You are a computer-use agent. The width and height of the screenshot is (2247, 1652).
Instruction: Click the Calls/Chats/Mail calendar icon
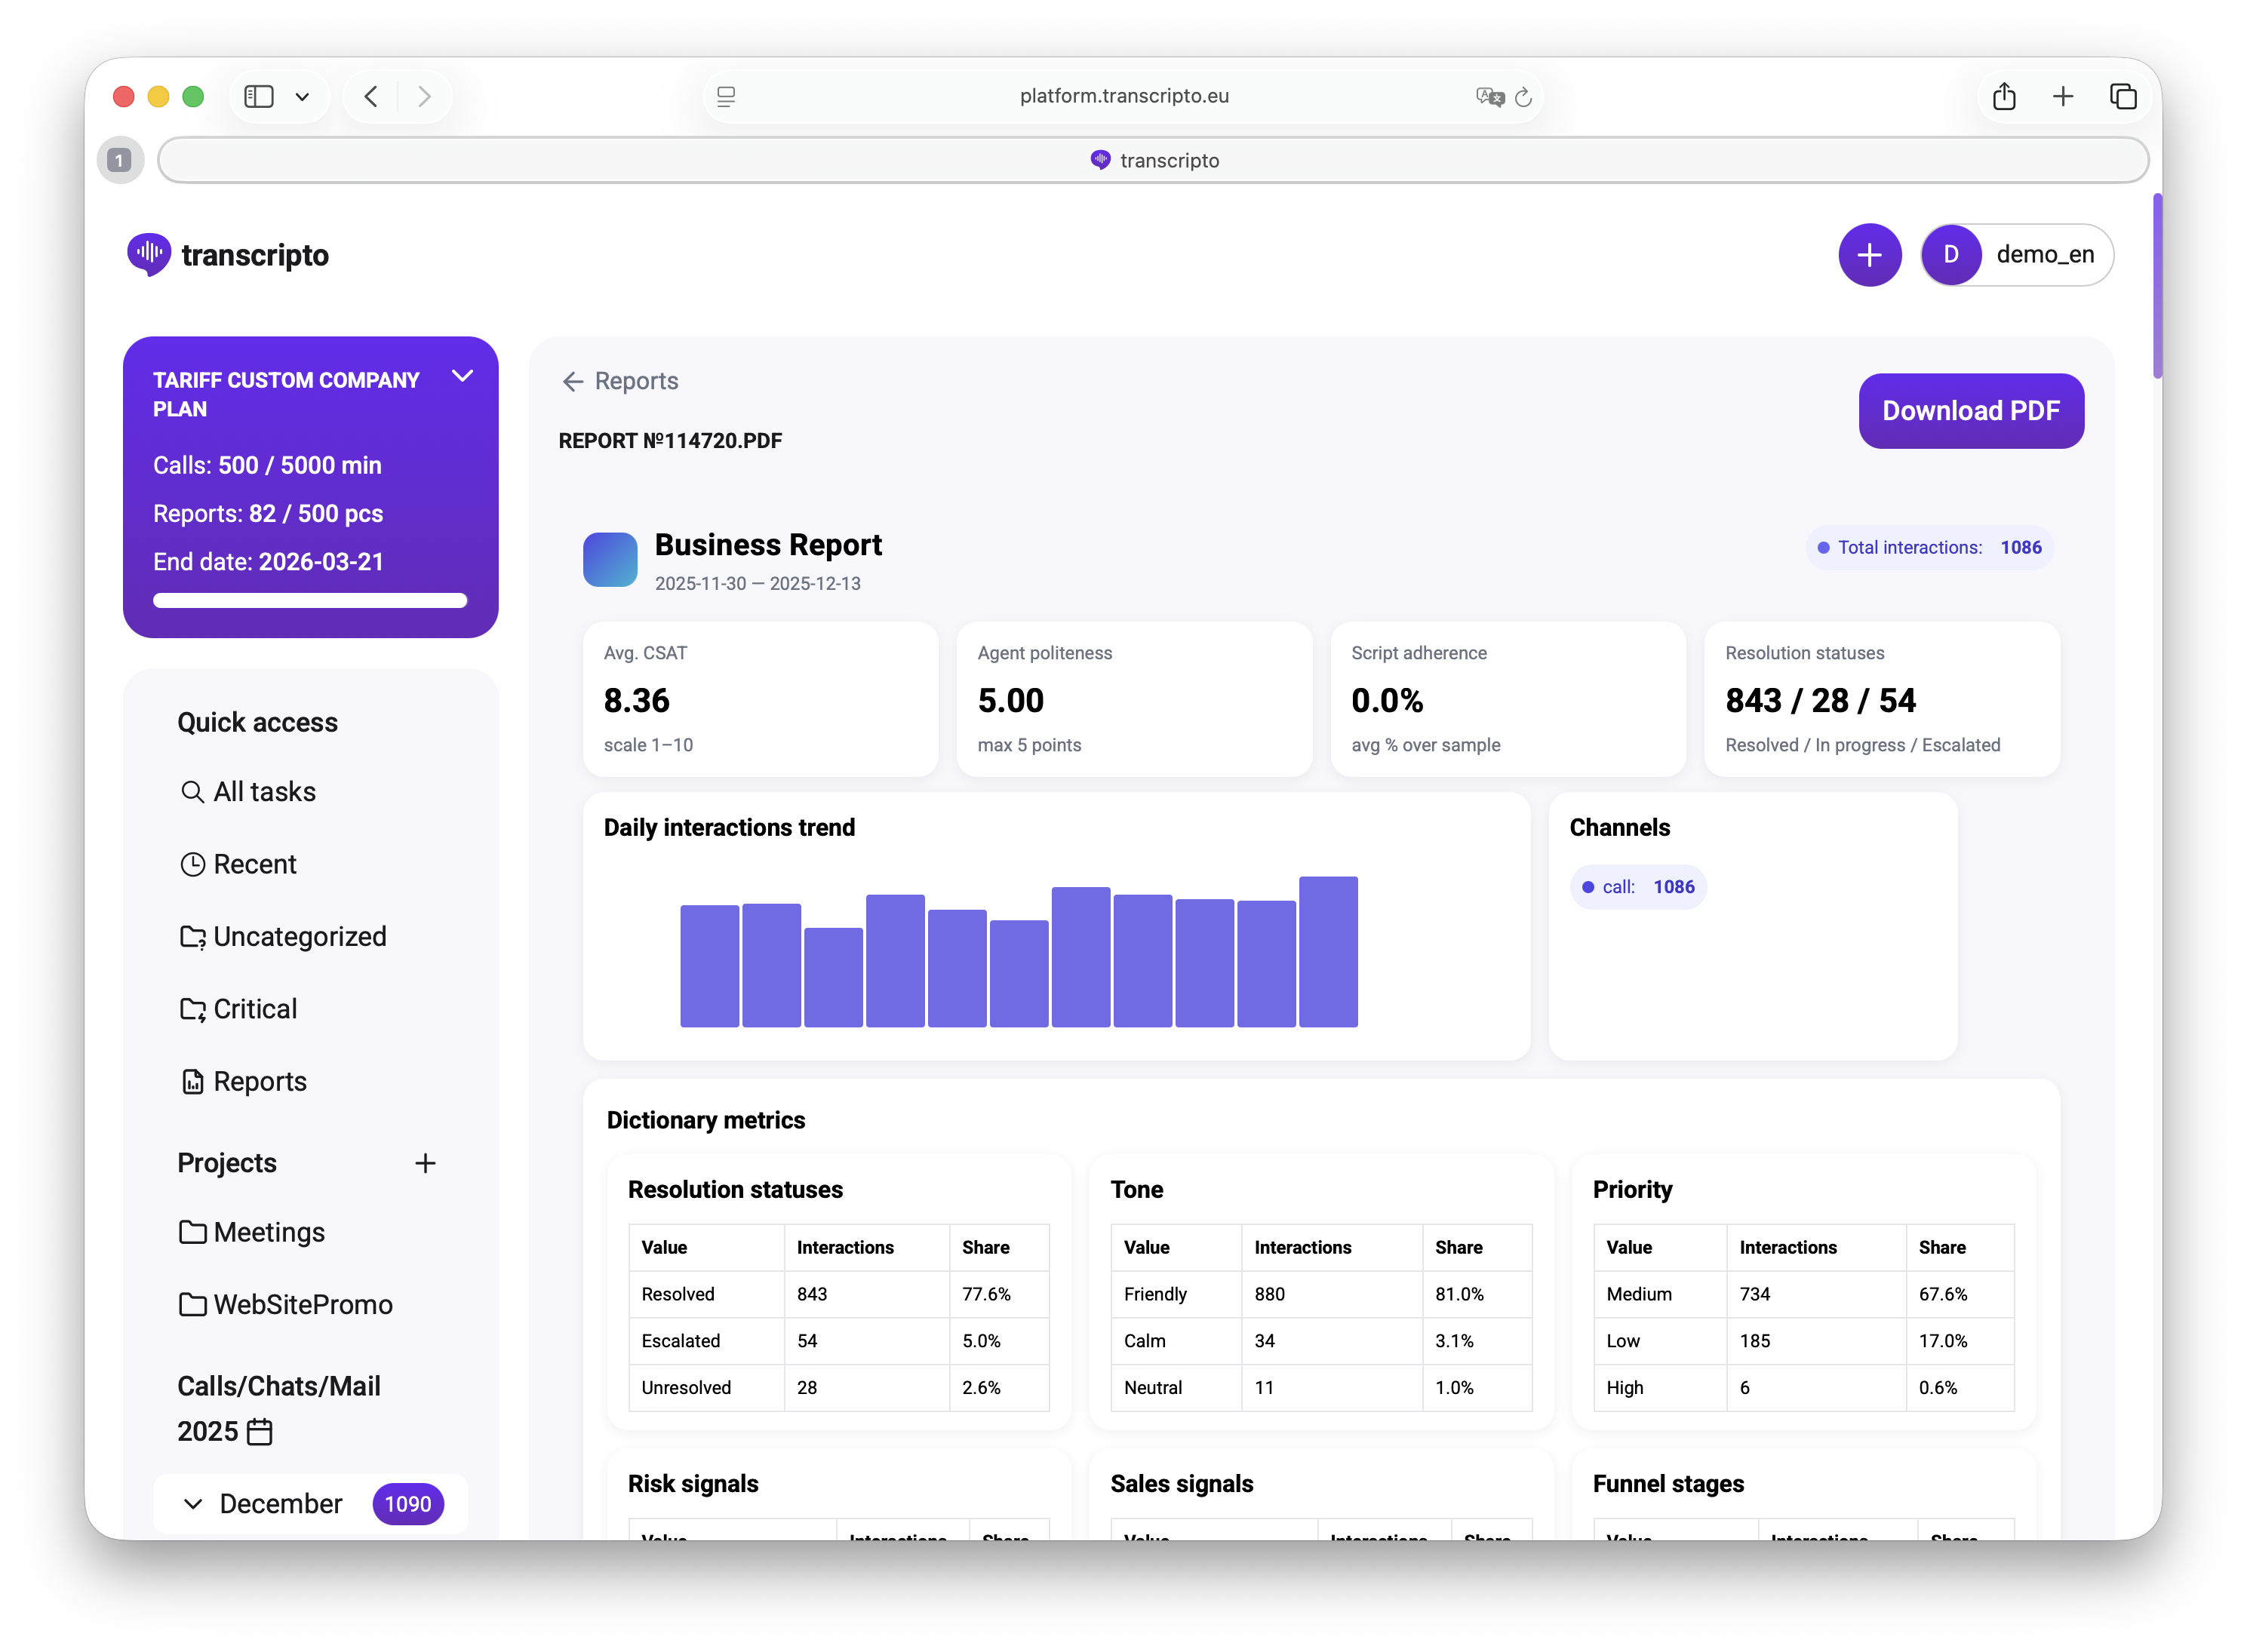260,1432
